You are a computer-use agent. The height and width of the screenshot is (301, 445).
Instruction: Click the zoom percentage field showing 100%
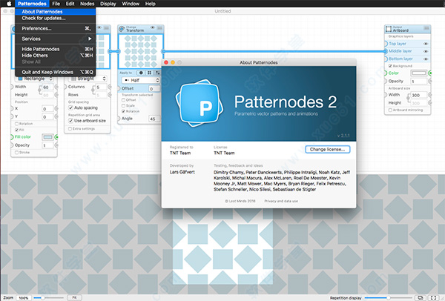pyautogui.click(x=24, y=298)
